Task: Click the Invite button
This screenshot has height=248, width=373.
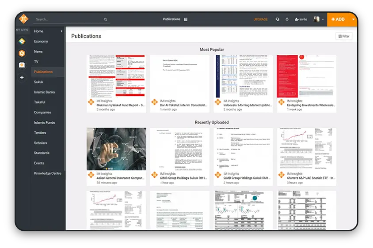Action: pos(301,19)
